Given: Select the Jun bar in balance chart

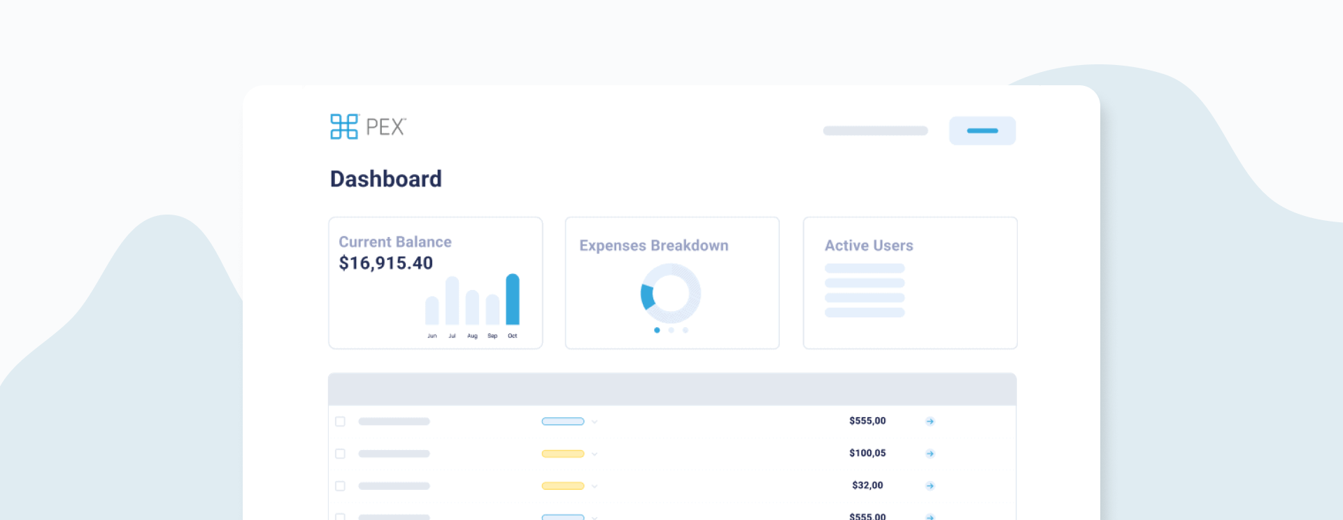Looking at the screenshot, I should [x=432, y=311].
